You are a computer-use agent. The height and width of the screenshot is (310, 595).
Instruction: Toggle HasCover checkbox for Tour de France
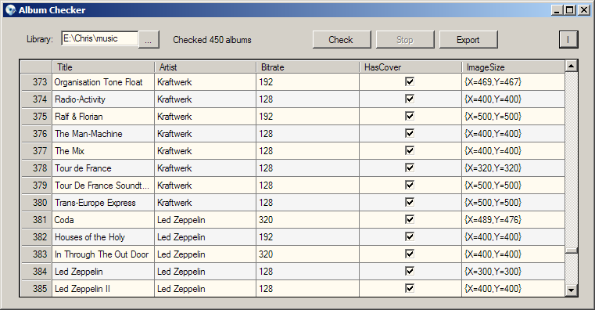pyautogui.click(x=410, y=168)
